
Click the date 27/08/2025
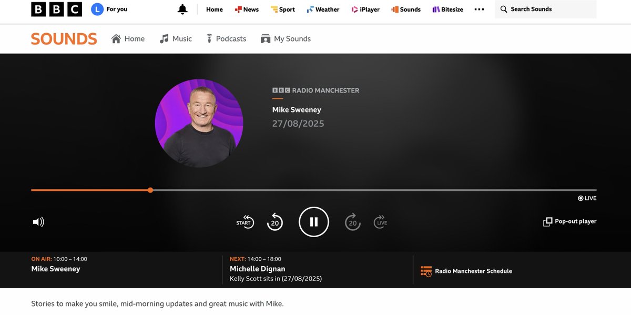click(x=298, y=124)
